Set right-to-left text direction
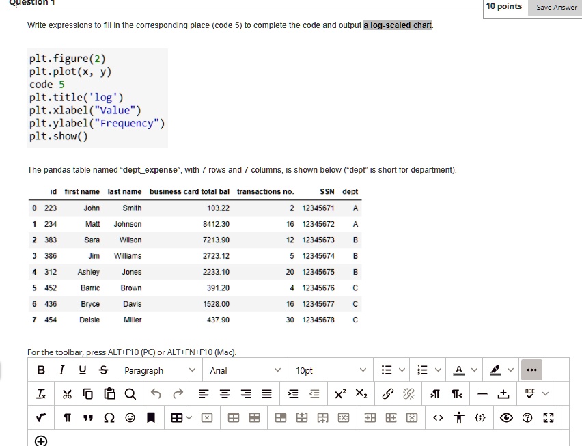Image resolution: width=582 pixels, height=446 pixels. [456, 393]
